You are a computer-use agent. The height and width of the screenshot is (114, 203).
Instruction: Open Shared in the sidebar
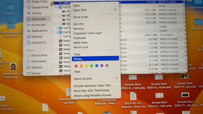pyautogui.click(x=34, y=73)
